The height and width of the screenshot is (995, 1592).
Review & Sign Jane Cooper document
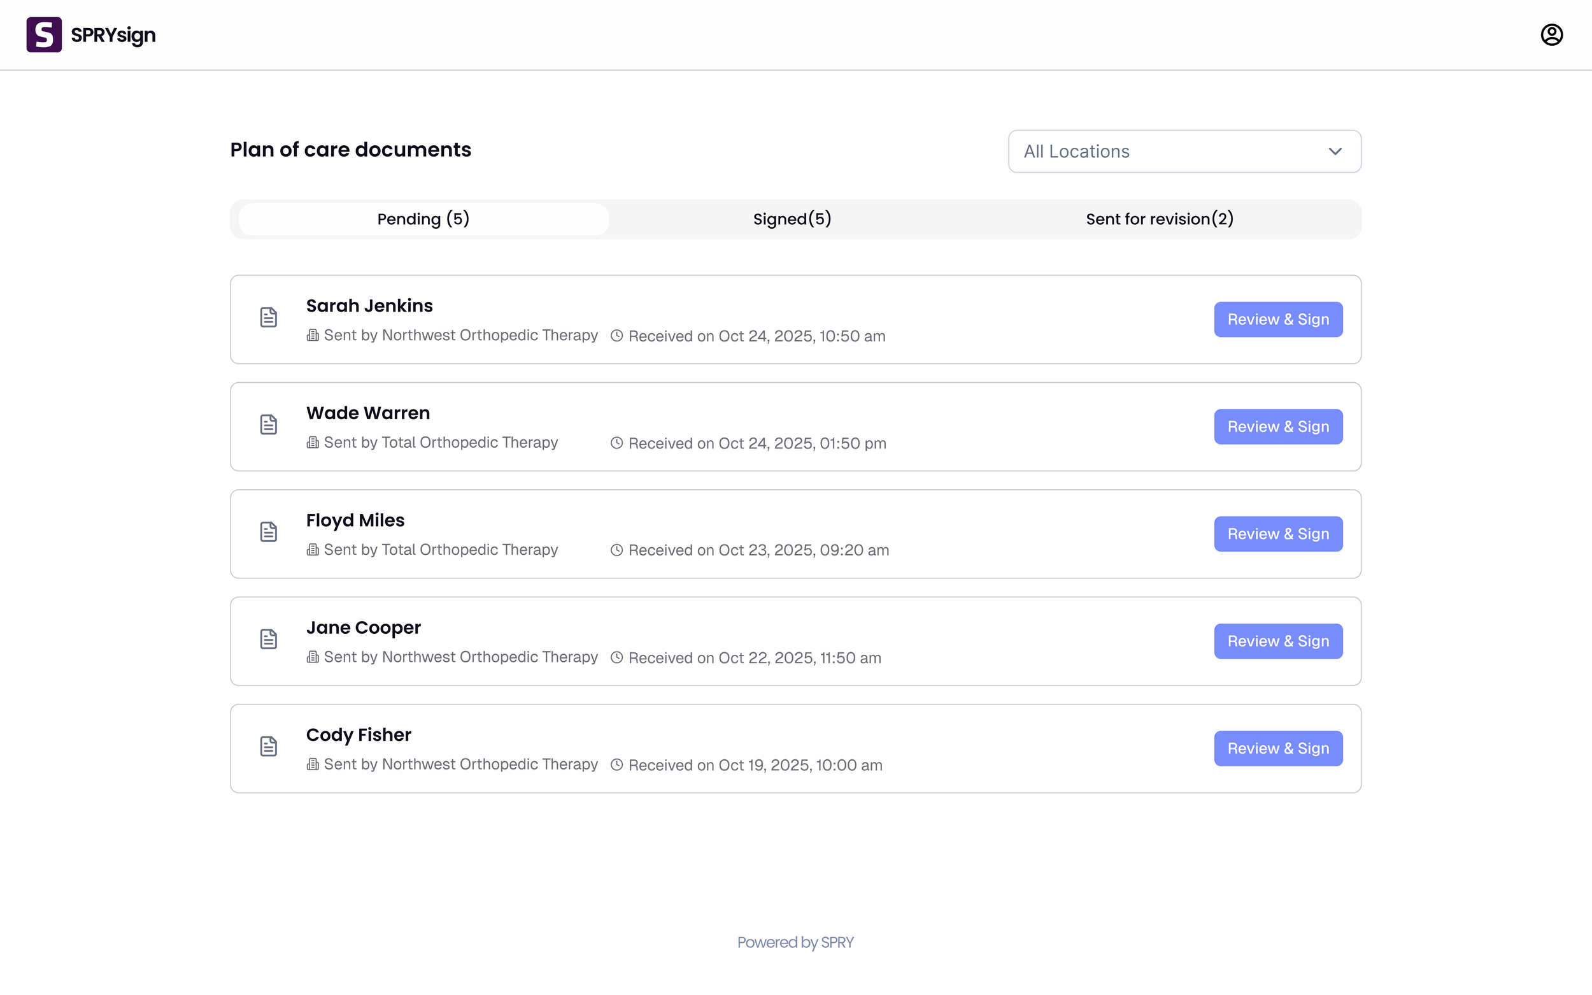click(x=1278, y=641)
